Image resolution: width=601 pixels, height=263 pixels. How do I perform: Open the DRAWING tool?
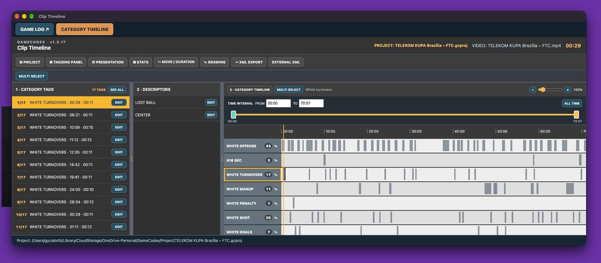(x=215, y=62)
